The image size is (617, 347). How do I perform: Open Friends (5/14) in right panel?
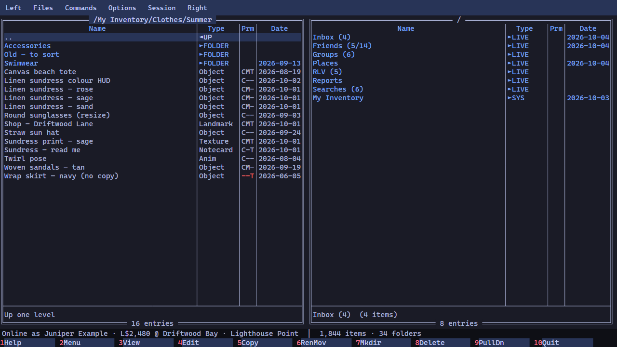click(461, 46)
